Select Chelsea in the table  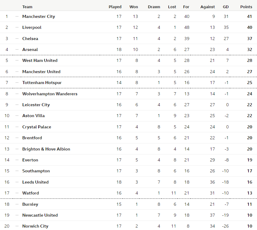(x=30, y=39)
